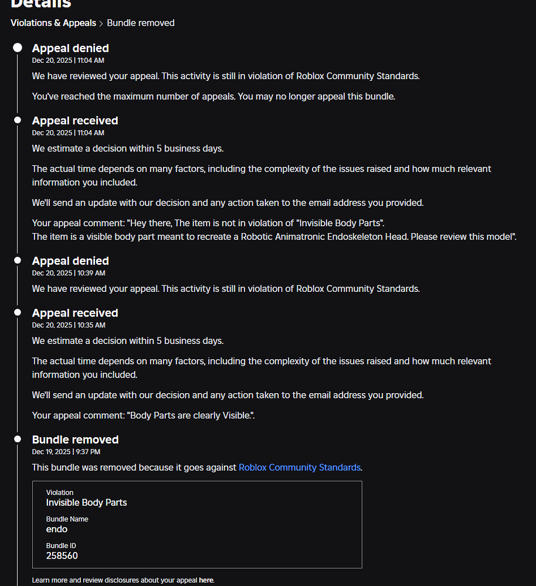536x586 pixels.
Task: Click the timeline marker next to top Appeal received
Action: click(17, 120)
